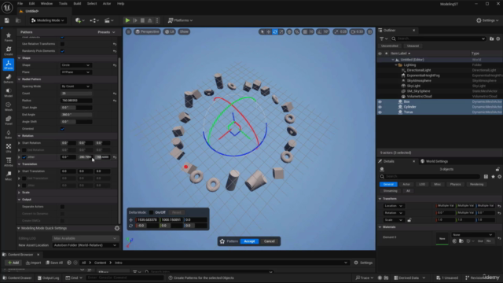Activate the select mode viewport icon
Screen dimensions: 503x283
(x=262, y=31)
